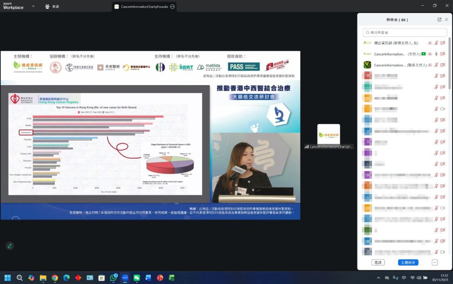Pop out the participants panel
Screen dimensions: 453x284
coord(439,19)
